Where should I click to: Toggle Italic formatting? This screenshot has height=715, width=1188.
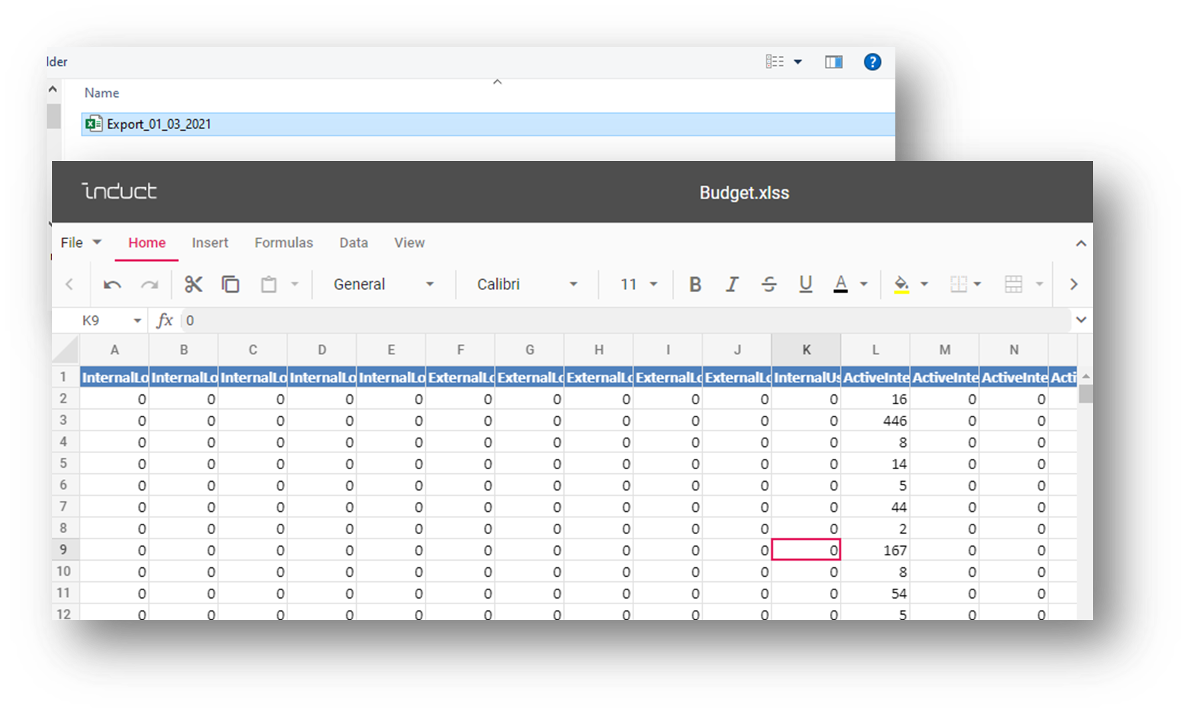point(732,285)
